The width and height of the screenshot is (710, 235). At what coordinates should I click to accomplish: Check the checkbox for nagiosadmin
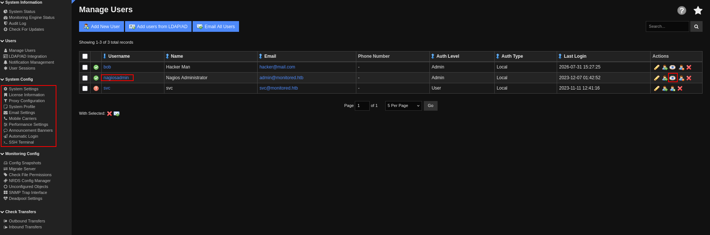85,78
